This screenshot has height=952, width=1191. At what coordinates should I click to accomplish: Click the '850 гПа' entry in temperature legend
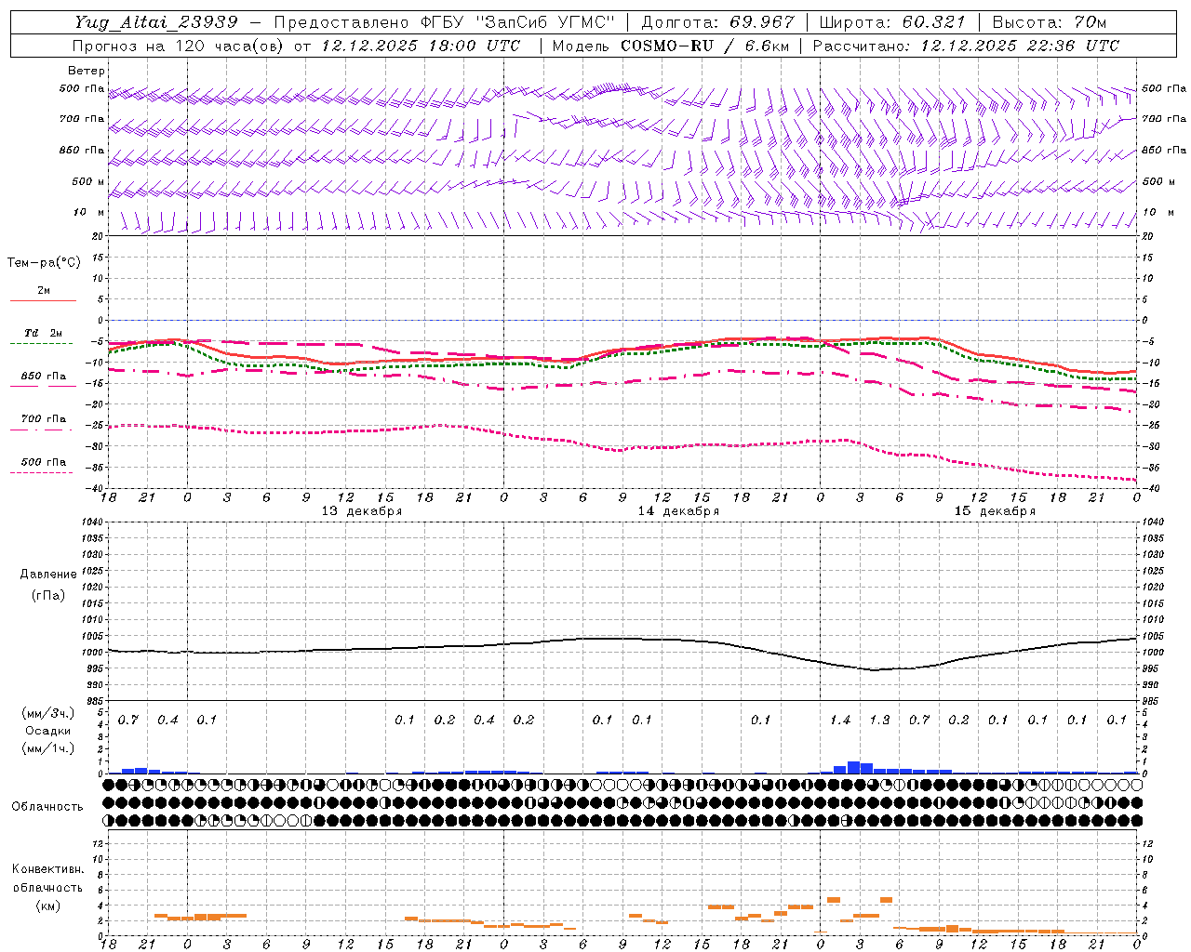tap(44, 377)
